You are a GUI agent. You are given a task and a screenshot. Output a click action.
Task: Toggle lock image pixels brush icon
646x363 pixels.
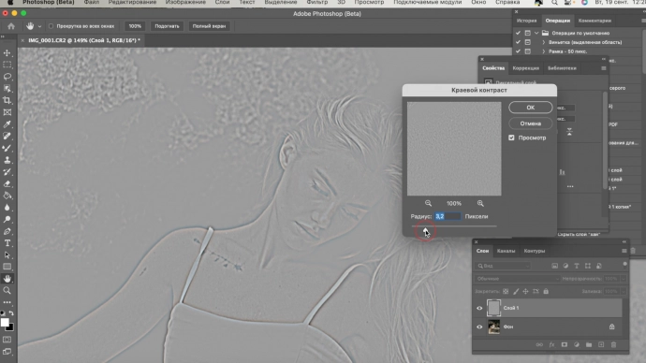[x=516, y=291]
